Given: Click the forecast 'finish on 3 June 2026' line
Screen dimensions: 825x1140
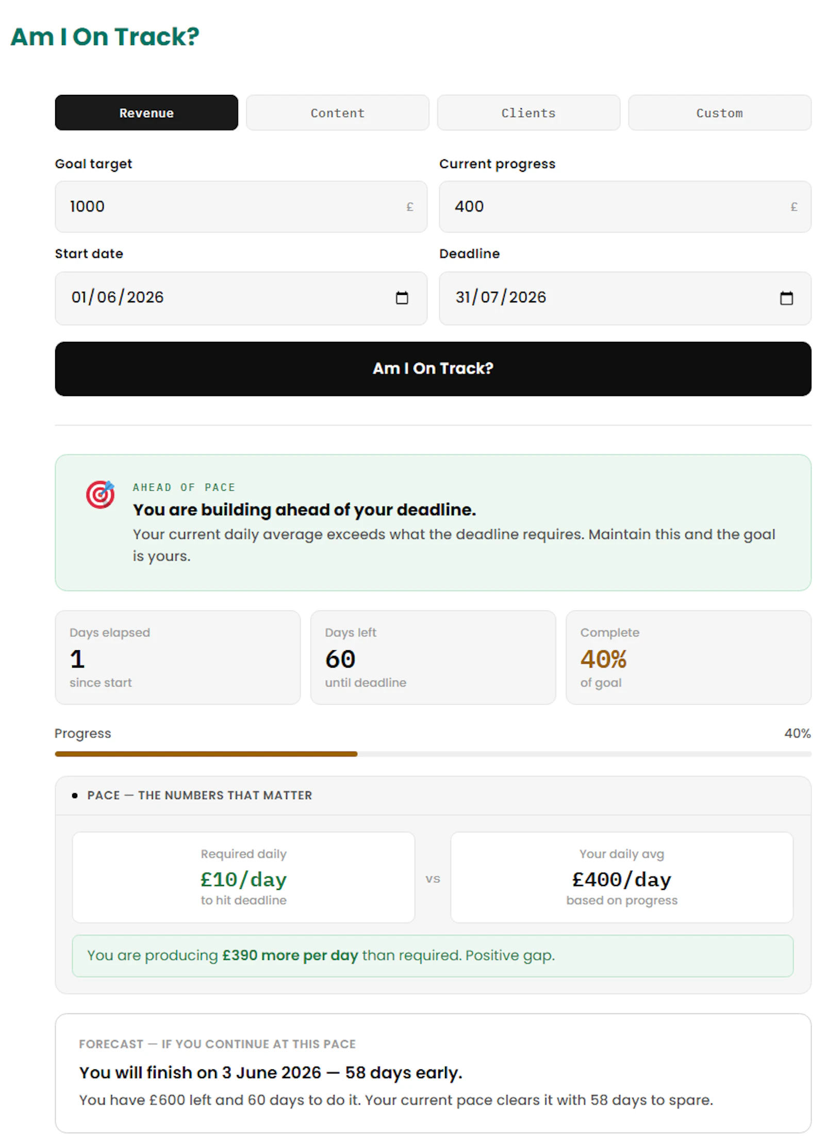Looking at the screenshot, I should 271,1072.
